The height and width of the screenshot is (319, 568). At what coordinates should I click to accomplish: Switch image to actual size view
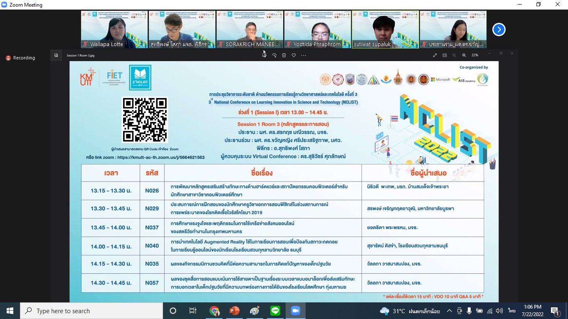click(445, 55)
